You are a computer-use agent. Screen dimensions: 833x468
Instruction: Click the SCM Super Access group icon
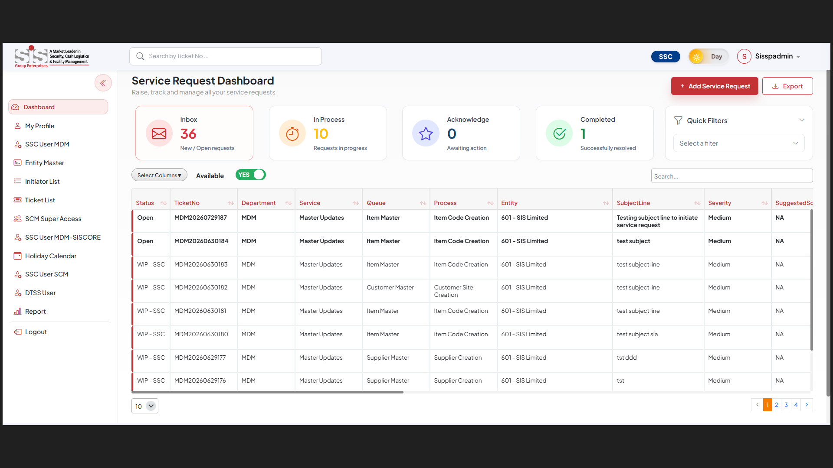[x=17, y=219]
